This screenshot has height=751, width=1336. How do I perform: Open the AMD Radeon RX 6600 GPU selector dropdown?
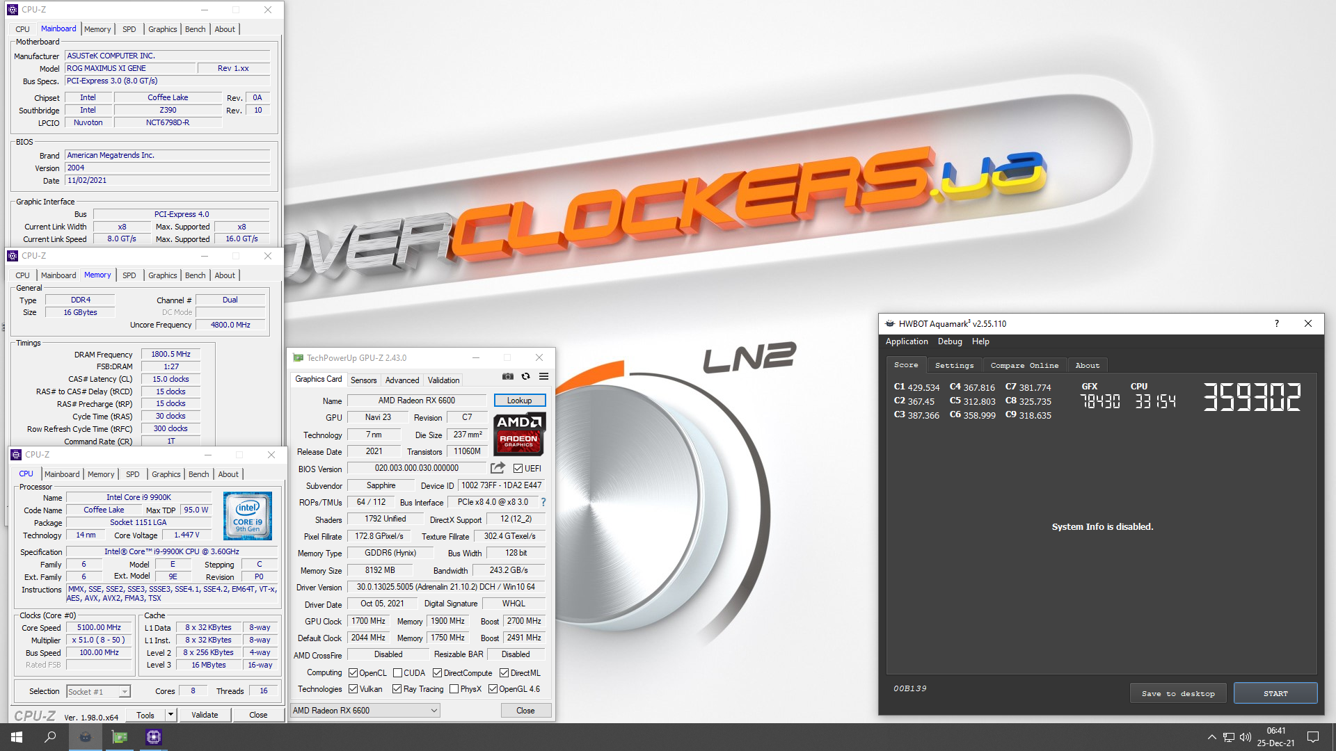(365, 711)
